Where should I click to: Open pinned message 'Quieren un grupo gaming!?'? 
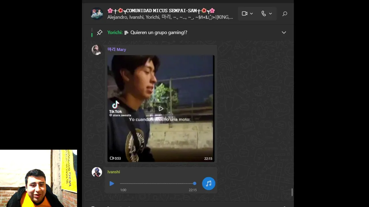[159, 32]
